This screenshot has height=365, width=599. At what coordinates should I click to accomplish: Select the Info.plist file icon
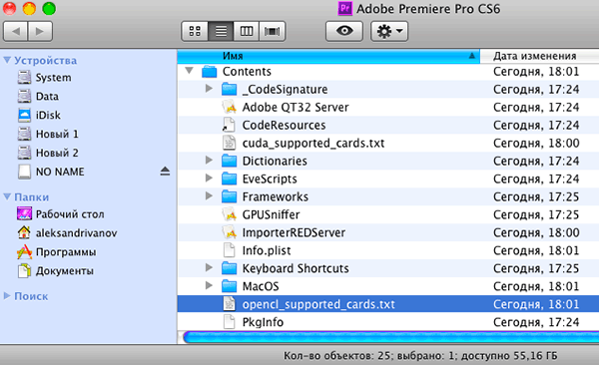[x=229, y=250]
